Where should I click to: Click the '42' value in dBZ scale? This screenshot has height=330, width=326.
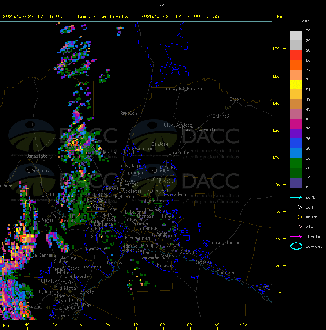[x=308, y=119]
